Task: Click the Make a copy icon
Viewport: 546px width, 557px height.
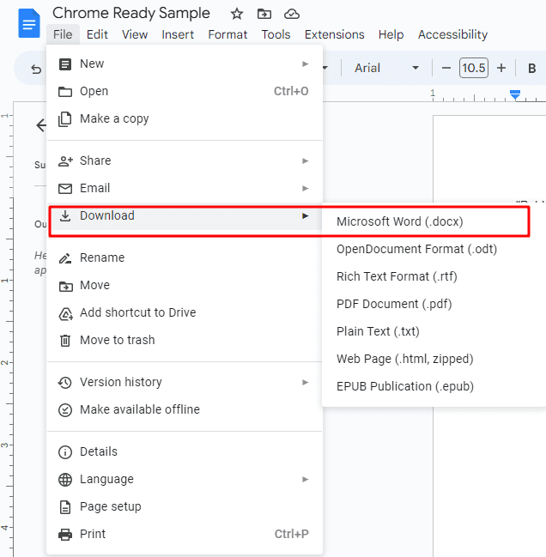Action: pyautogui.click(x=65, y=119)
